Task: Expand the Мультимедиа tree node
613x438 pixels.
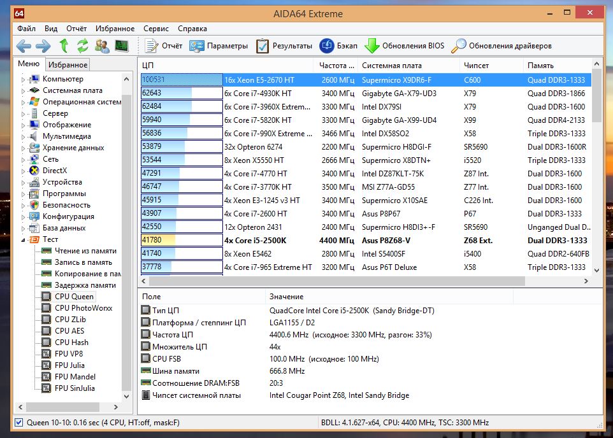Action: click(x=23, y=137)
